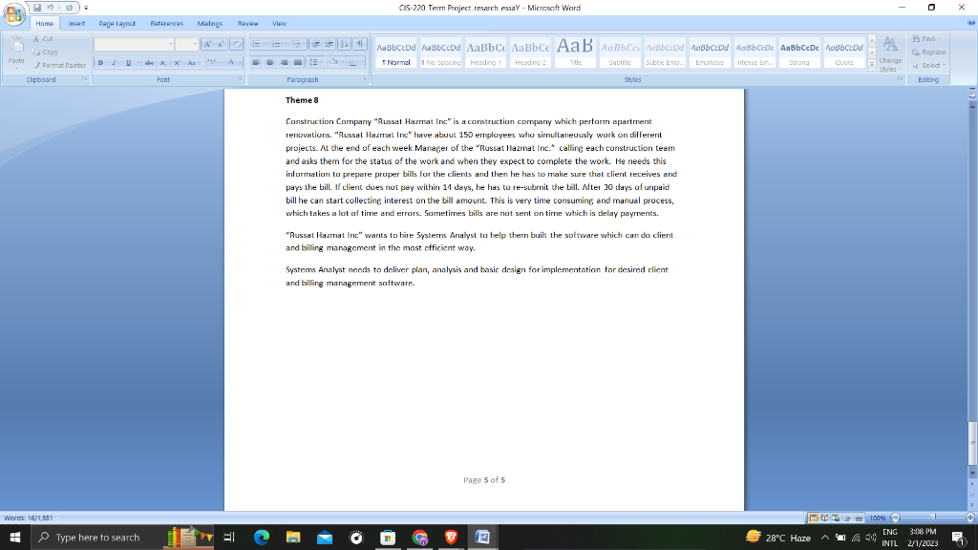The image size is (978, 550).
Task: Click the Wi-Fi network tray icon
Action: (856, 538)
